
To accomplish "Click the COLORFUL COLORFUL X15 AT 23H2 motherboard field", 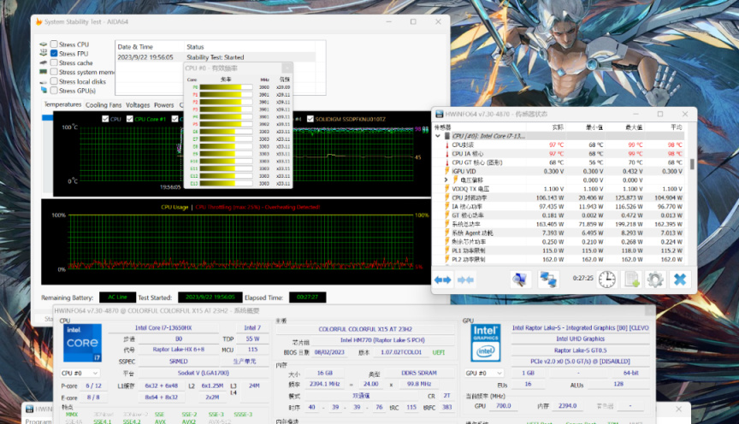I will pos(365,329).
